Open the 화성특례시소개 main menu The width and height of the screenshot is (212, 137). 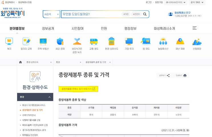(x=164, y=29)
